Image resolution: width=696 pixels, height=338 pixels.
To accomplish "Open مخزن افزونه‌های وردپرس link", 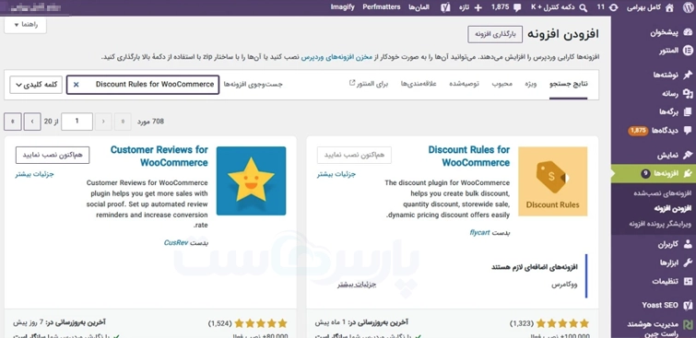I will 336,58.
